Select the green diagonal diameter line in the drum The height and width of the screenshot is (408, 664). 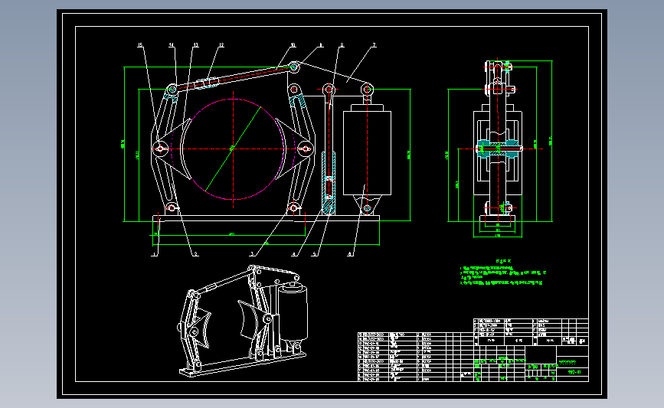pyautogui.click(x=233, y=149)
